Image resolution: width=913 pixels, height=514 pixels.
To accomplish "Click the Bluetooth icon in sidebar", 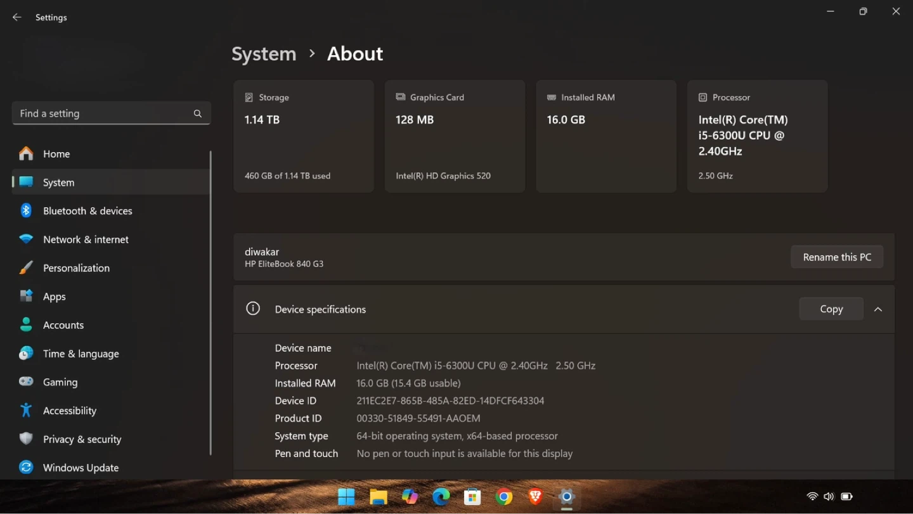I will coord(26,210).
